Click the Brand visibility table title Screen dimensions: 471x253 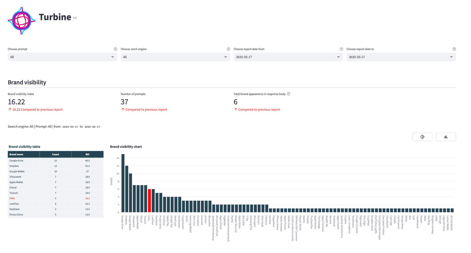point(25,147)
